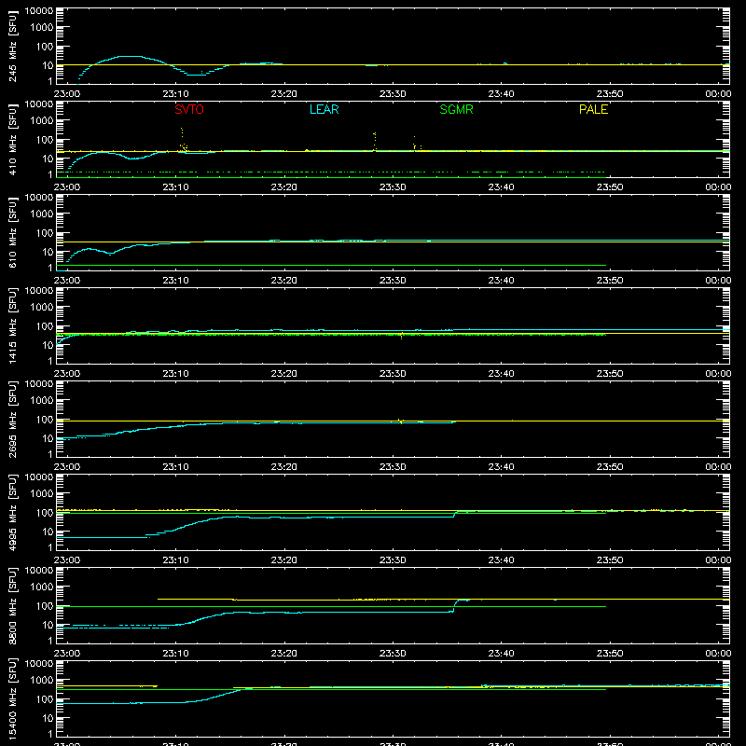746x746 pixels.
Task: Click 00:00 tick under the 245 MHz plot
Action: 718,94
